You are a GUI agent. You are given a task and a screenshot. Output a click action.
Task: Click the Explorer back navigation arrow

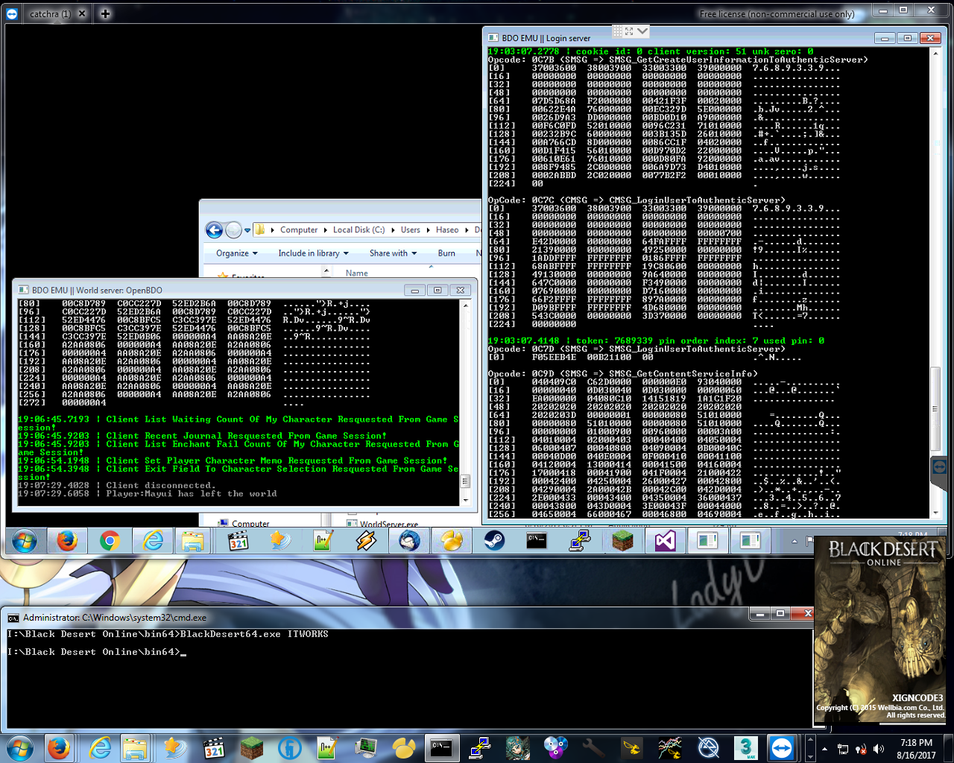[214, 230]
